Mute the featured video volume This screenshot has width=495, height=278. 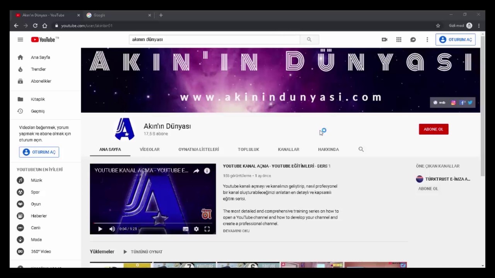112,229
